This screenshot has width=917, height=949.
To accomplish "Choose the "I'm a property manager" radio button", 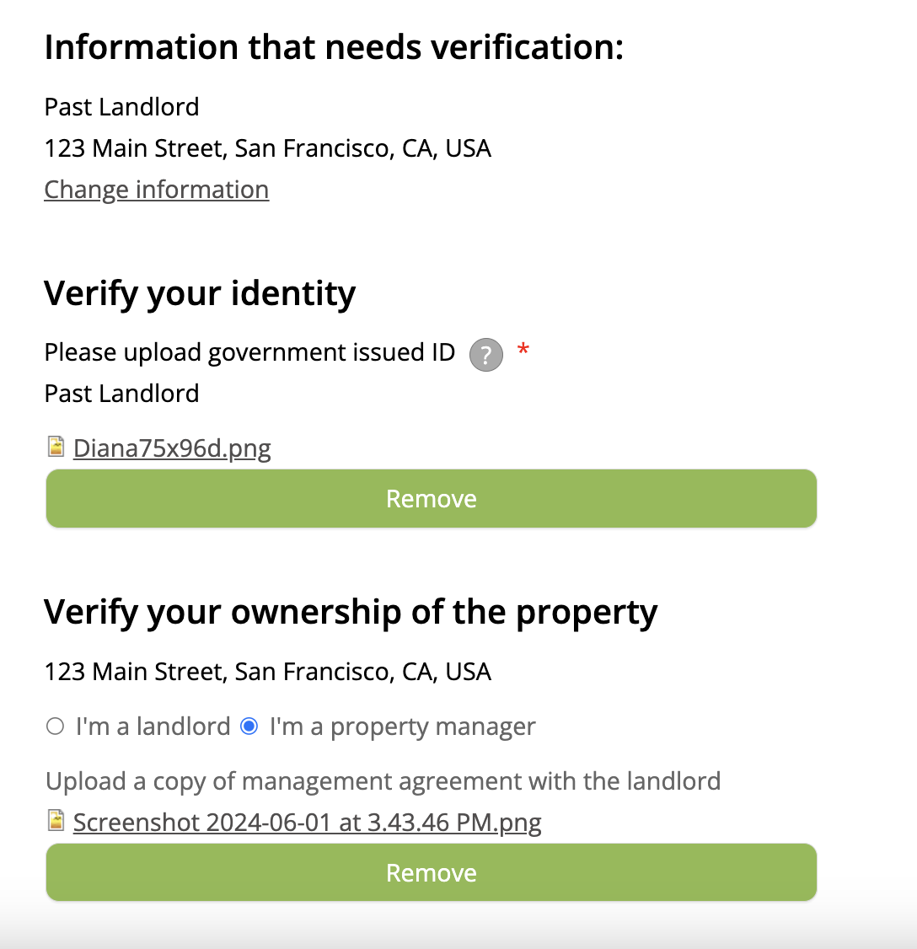I will pos(249,726).
